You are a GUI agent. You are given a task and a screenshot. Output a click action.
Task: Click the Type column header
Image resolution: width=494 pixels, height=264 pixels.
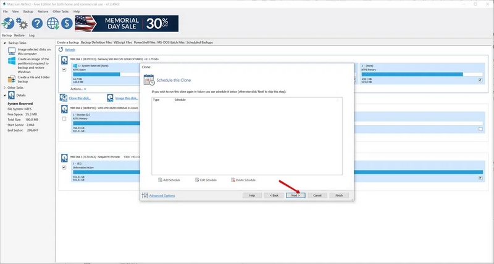pos(156,100)
